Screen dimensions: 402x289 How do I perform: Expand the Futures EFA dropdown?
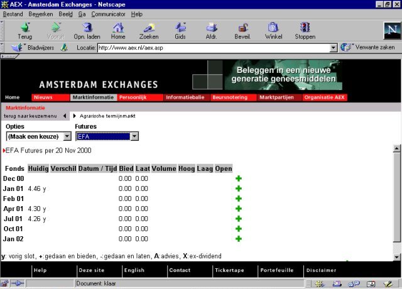point(134,136)
